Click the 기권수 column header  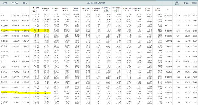tap(186, 3)
